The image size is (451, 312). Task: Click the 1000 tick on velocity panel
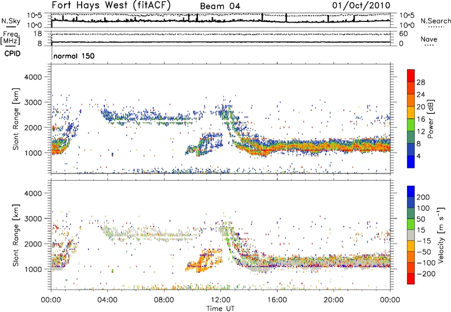coord(33,269)
